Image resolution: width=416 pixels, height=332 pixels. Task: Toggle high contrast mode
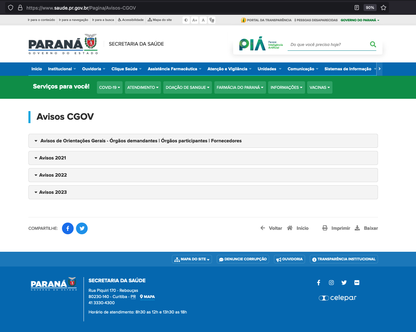[x=186, y=20]
